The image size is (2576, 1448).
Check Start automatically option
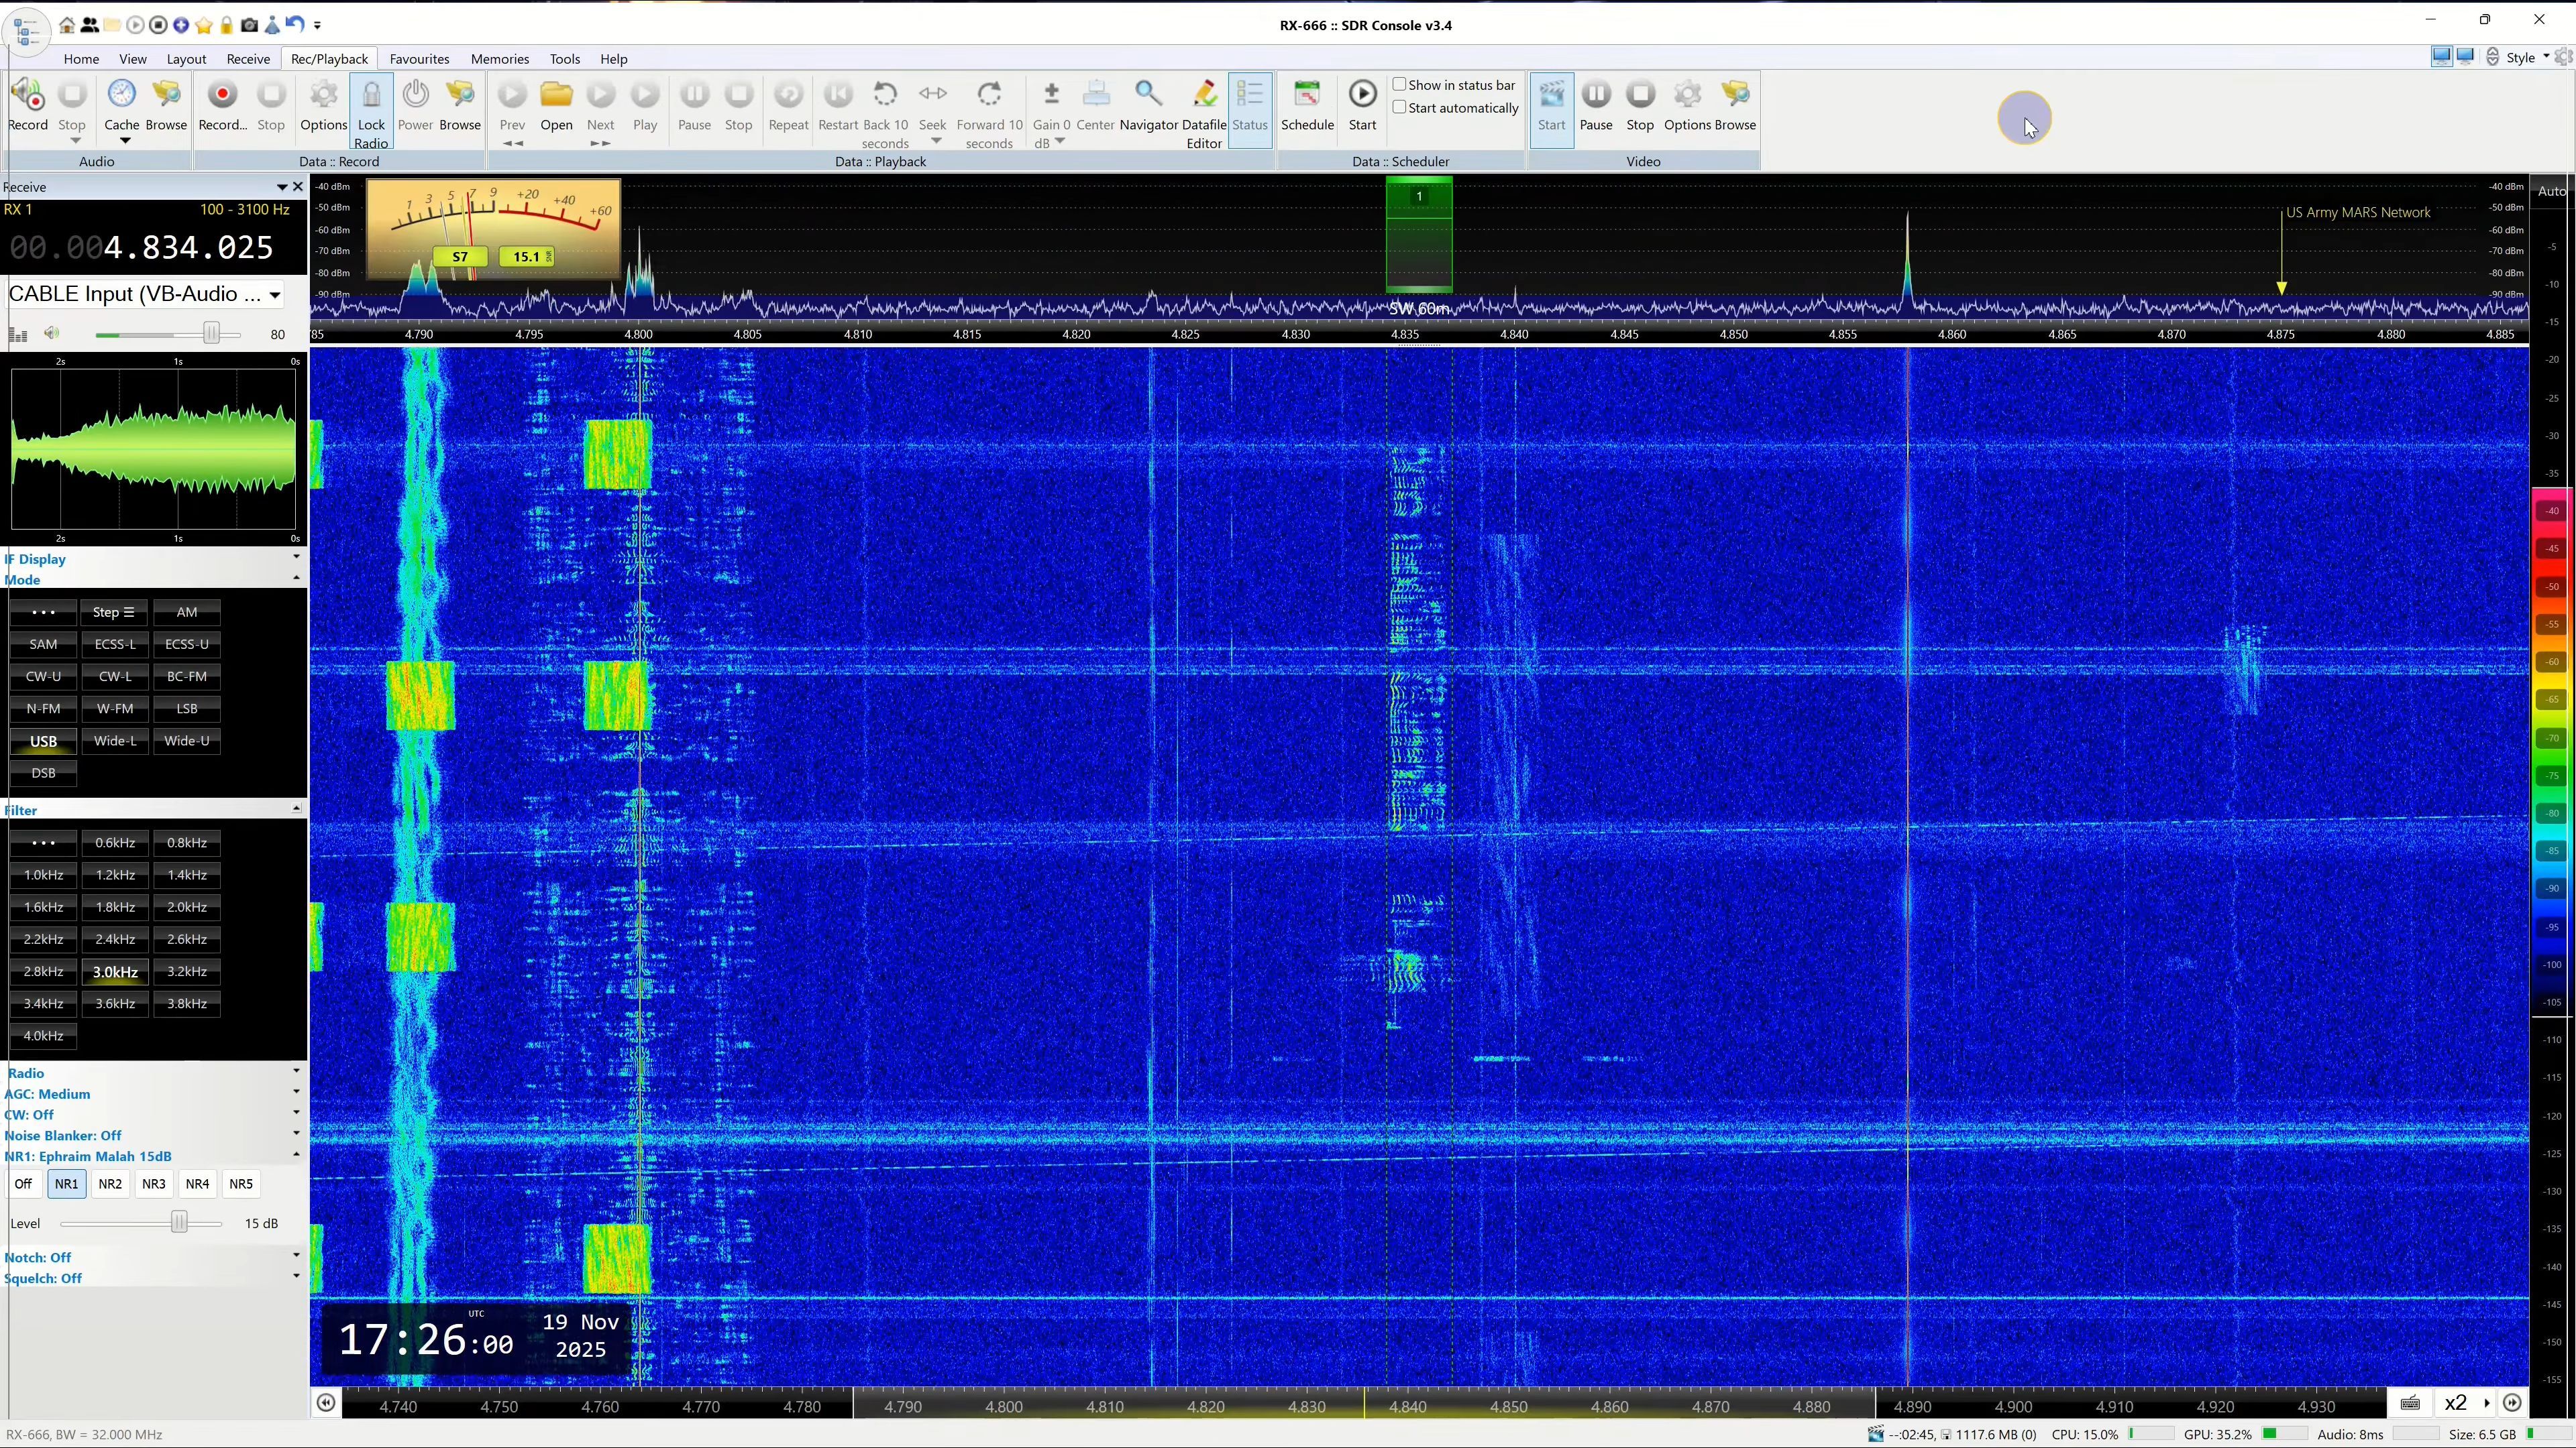pos(1400,108)
